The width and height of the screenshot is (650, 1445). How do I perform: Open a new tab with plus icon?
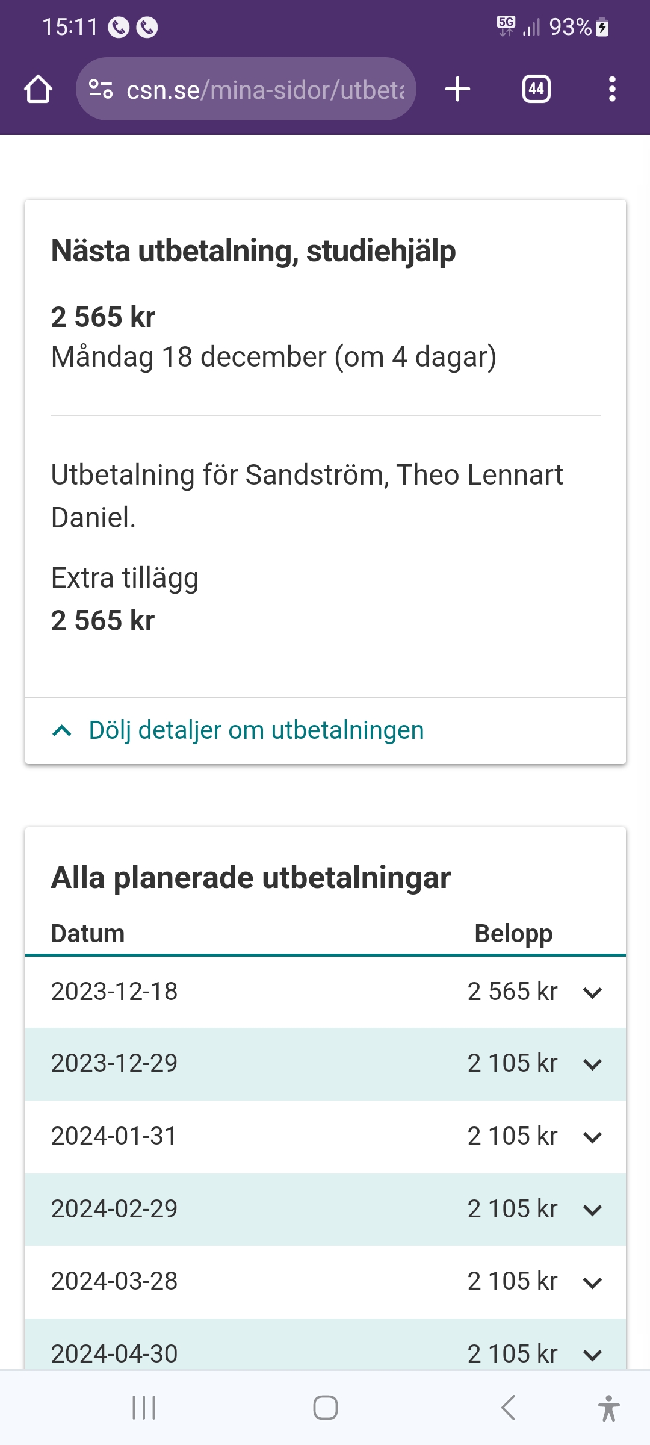457,89
